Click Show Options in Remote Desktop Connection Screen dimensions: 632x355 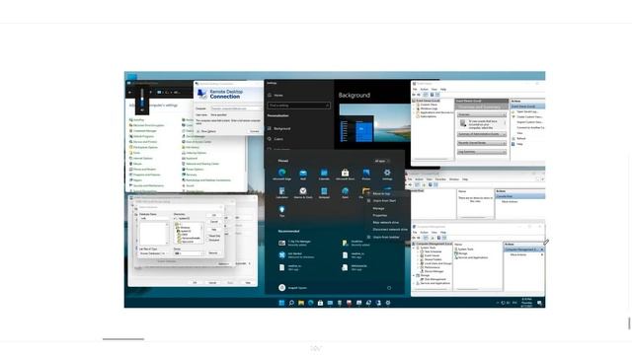pos(207,131)
